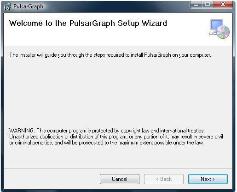Click the empty title bar region beside PulsarGraph
The height and width of the screenshot is (192, 237).
point(115,6)
